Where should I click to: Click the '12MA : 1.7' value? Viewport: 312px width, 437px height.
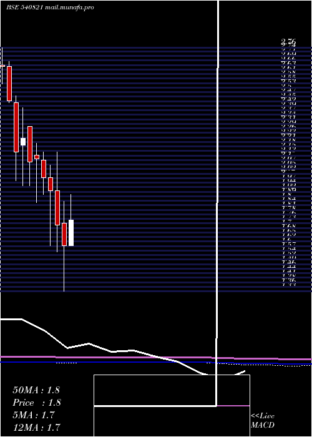point(36,427)
